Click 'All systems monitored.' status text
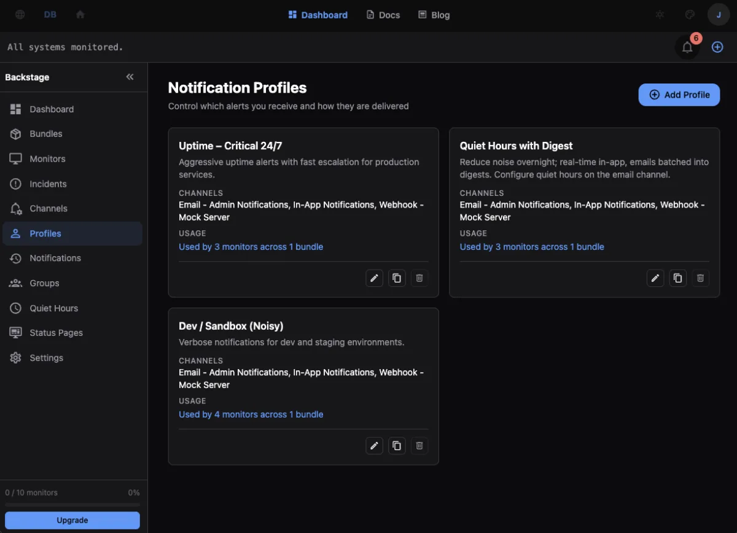737x533 pixels. click(65, 47)
